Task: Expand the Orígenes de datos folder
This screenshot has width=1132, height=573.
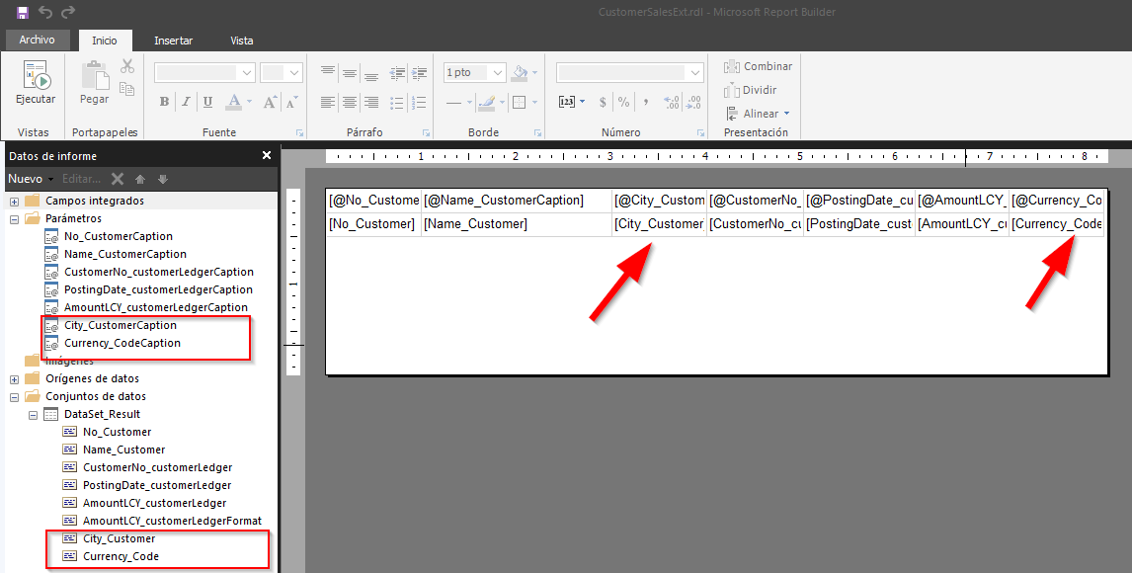Action: 14,379
